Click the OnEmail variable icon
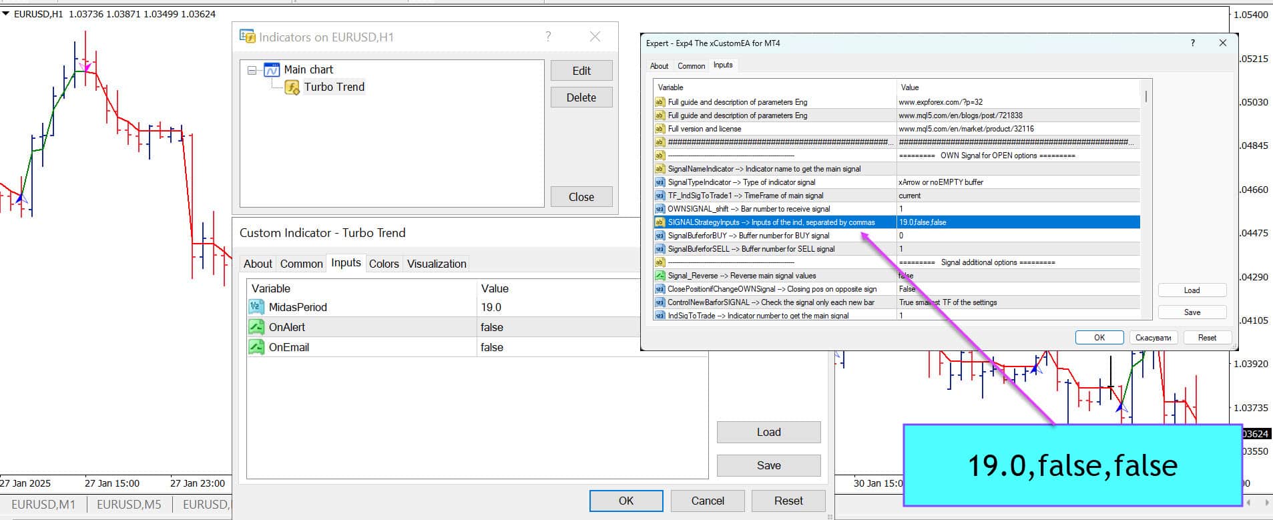Image resolution: width=1273 pixels, height=520 pixels. pyautogui.click(x=256, y=347)
